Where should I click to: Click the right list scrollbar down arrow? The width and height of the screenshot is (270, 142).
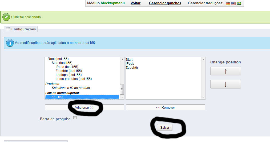203,97
